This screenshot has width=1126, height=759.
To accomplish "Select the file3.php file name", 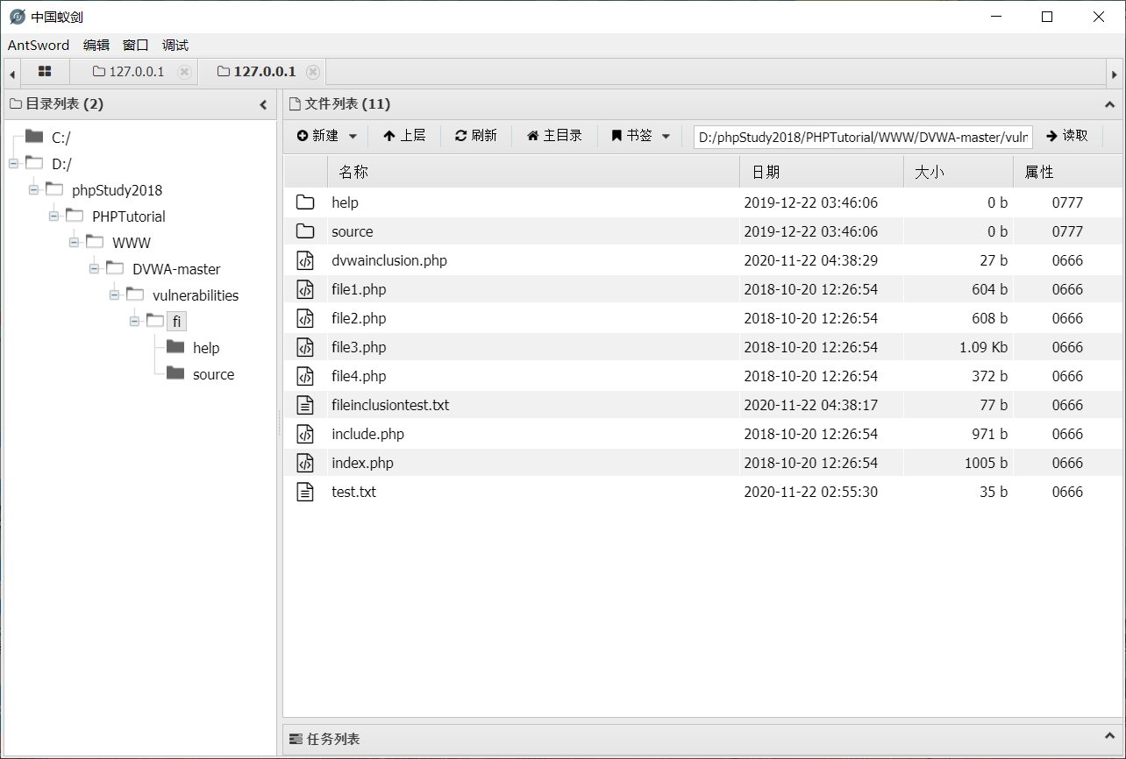I will pyautogui.click(x=359, y=347).
